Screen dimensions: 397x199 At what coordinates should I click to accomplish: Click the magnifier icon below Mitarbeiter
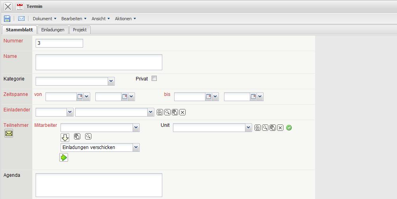point(88,136)
